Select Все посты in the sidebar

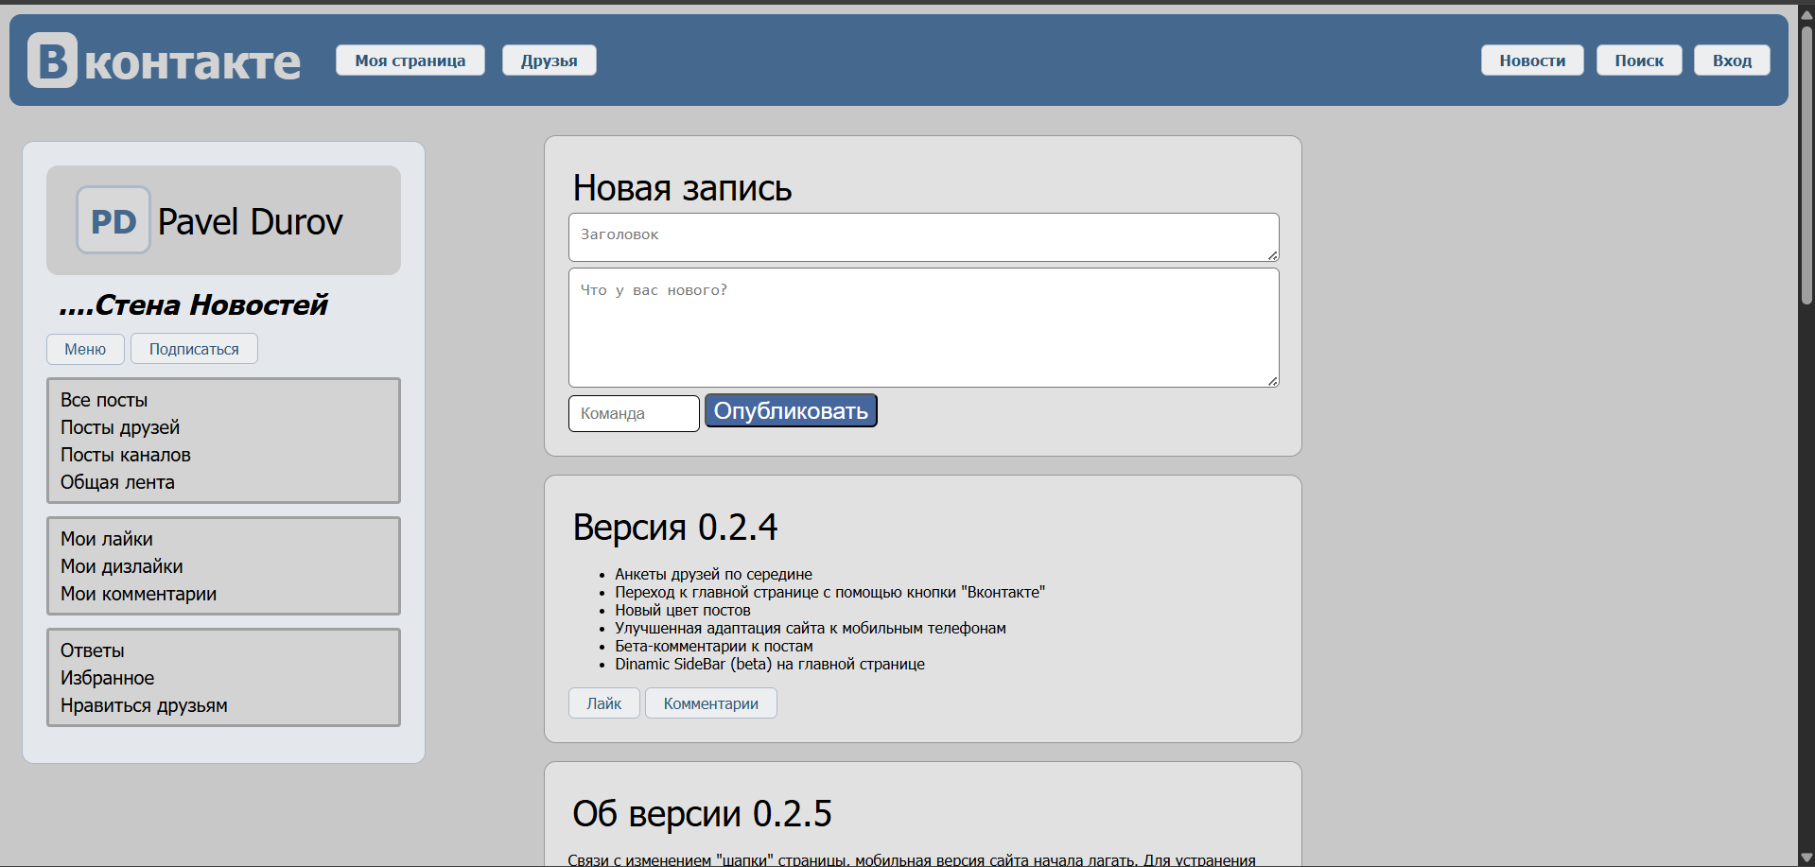click(x=104, y=400)
